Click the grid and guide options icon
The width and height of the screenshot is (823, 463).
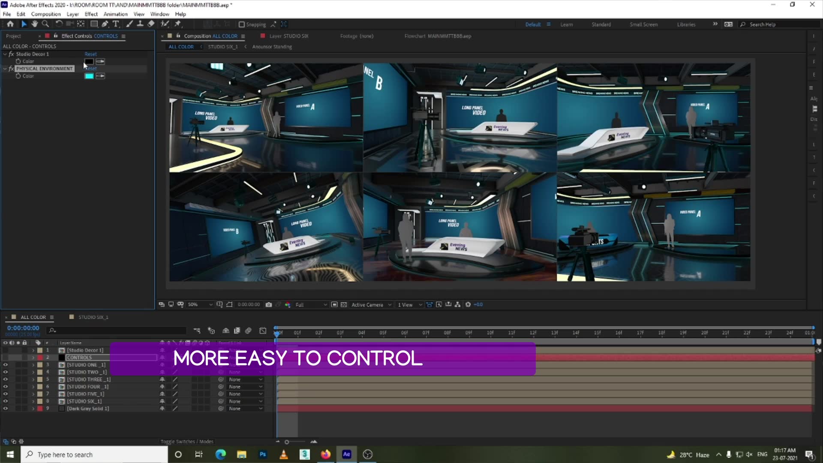click(x=219, y=305)
